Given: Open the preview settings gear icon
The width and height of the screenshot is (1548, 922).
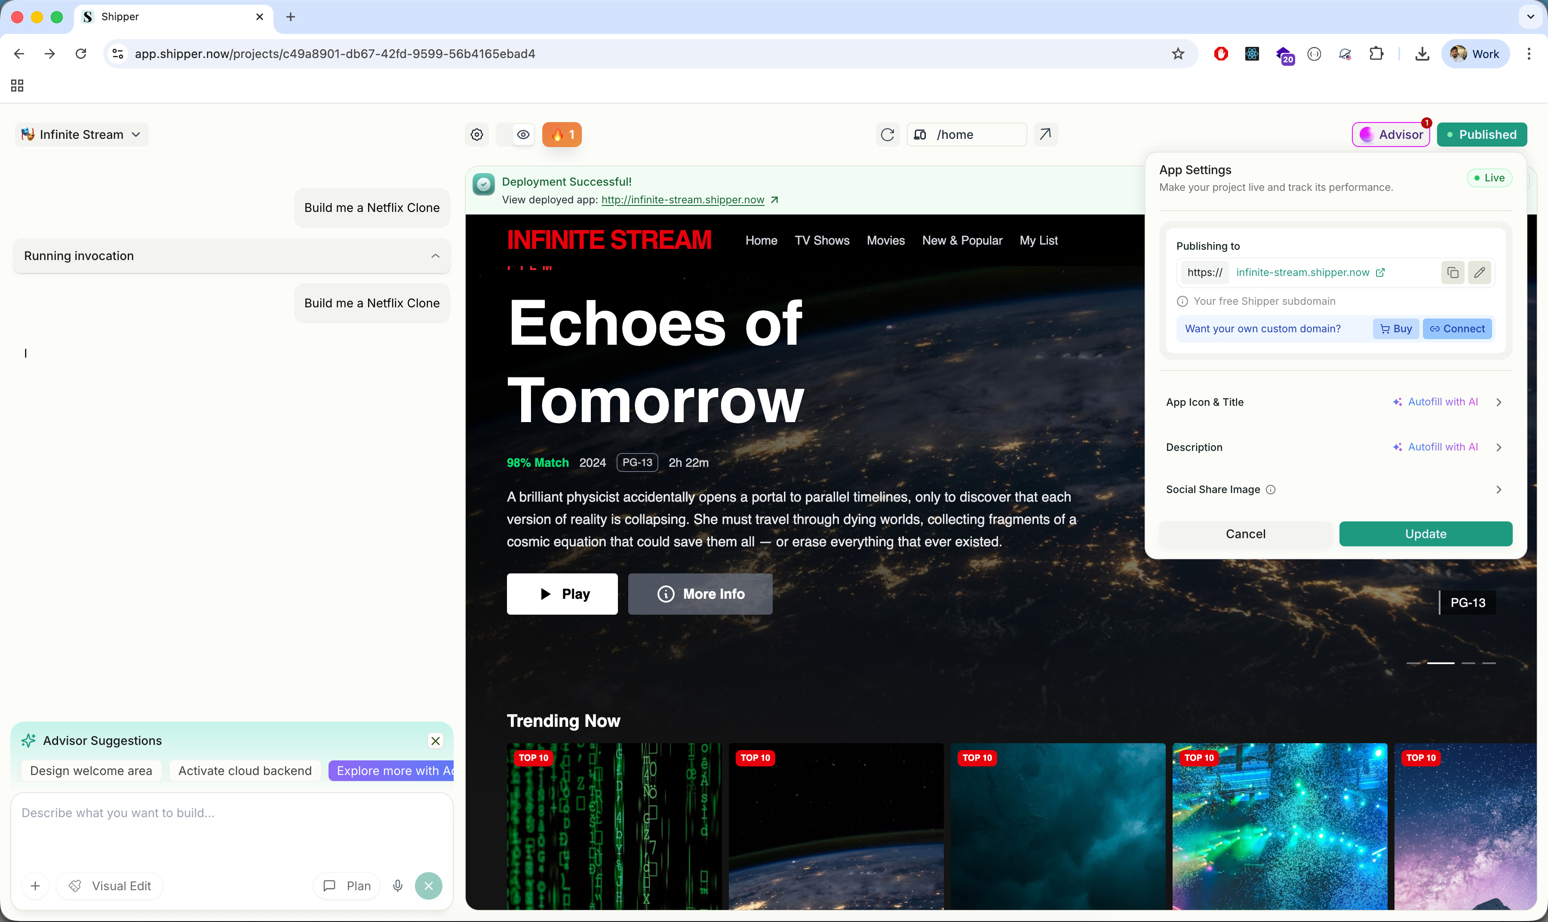Looking at the screenshot, I should 476,135.
